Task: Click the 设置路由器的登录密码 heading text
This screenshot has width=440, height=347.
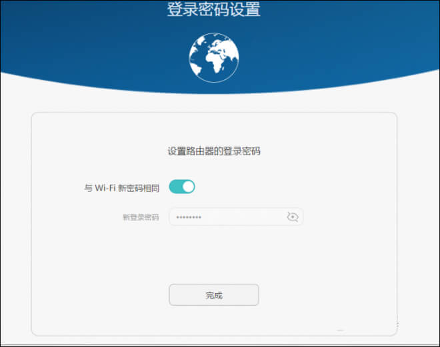Action: click(214, 151)
